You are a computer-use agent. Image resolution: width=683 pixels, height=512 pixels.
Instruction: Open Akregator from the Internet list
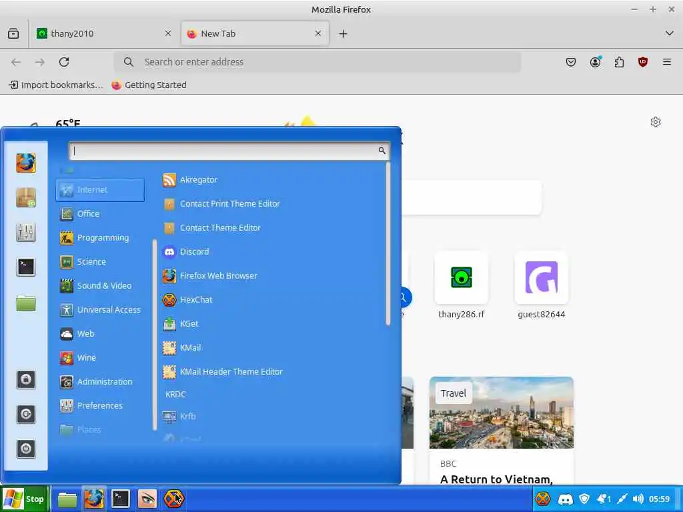click(x=190, y=180)
